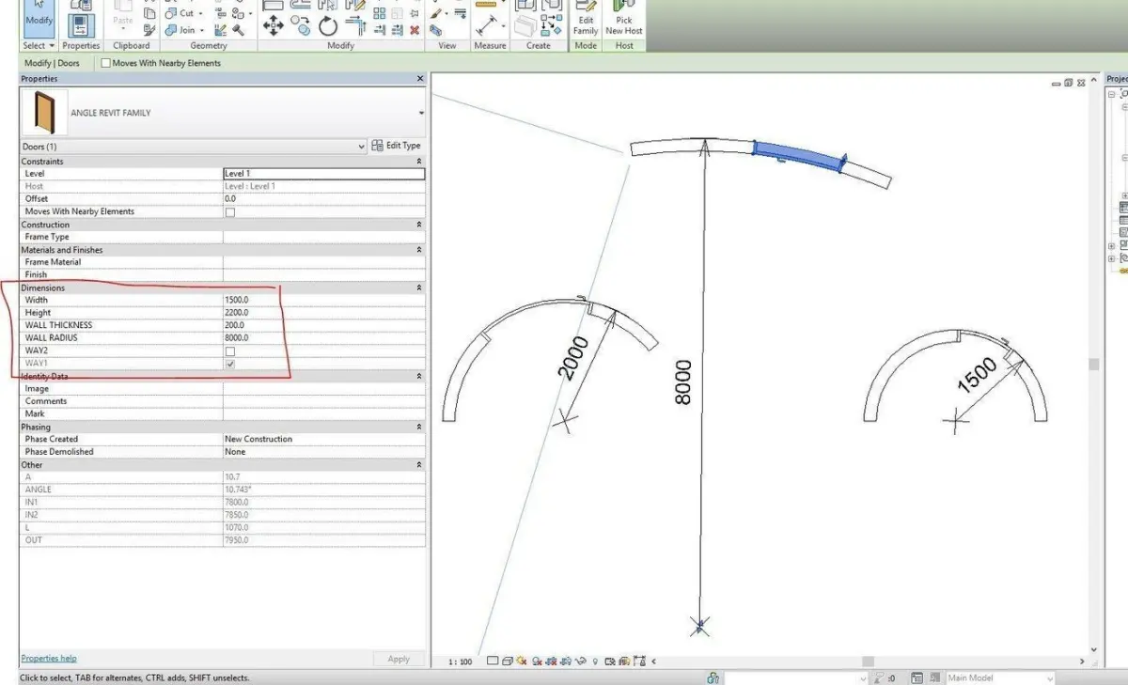1128x685 pixels.
Task: Collapse the Identity Data section
Action: [418, 376]
